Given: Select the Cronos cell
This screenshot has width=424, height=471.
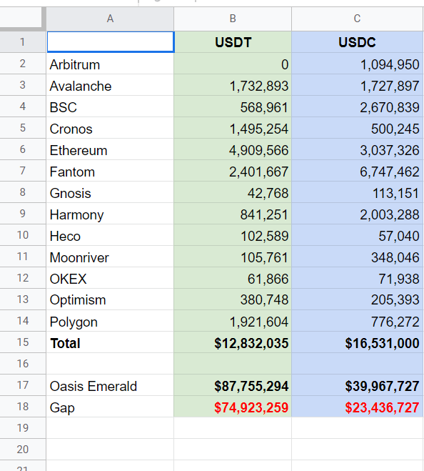Looking at the screenshot, I should point(110,128).
